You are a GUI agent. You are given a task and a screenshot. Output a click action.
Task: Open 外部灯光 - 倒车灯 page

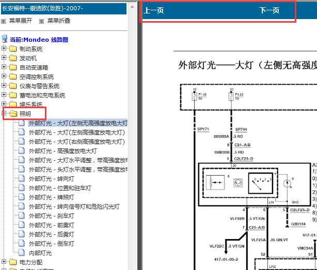52,244
